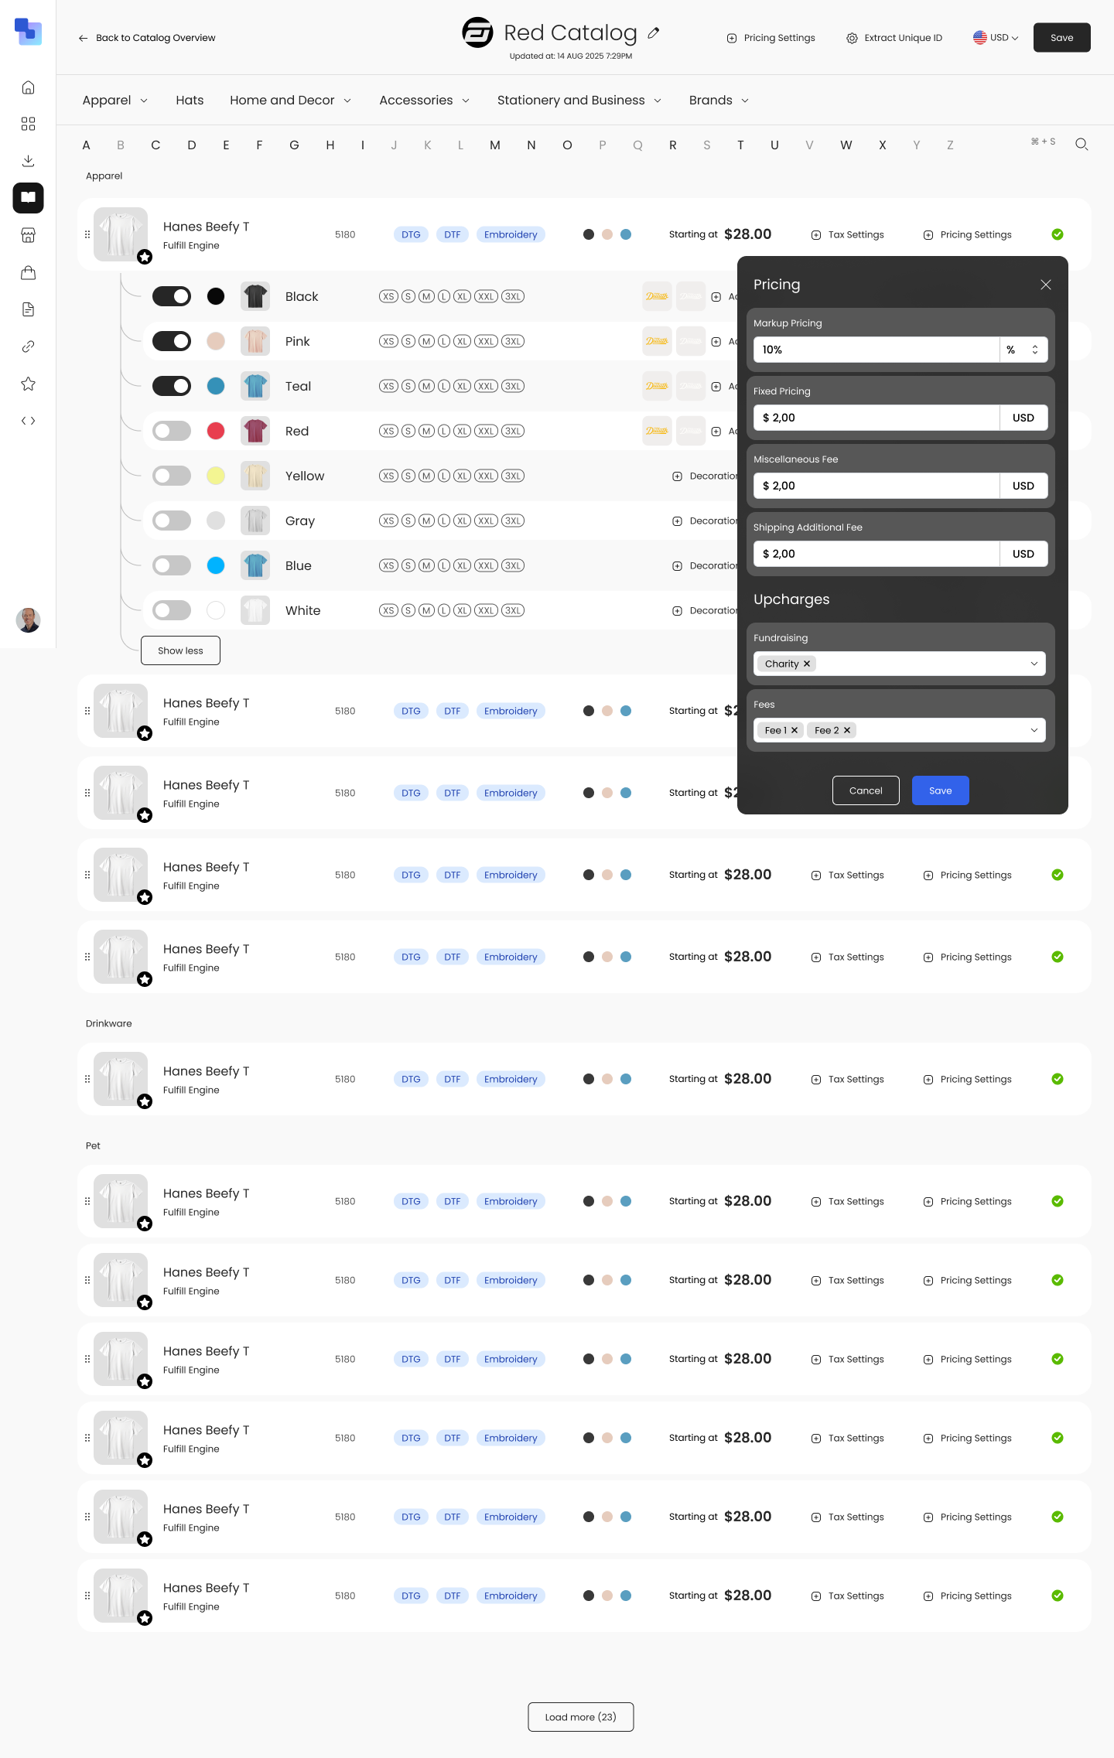Open the Fundraising dropdown
Image resolution: width=1114 pixels, height=1758 pixels.
pos(900,664)
